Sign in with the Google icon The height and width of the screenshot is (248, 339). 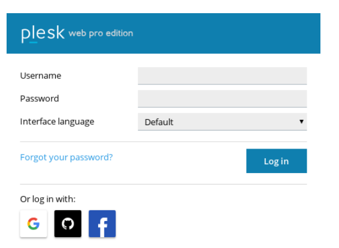(34, 223)
